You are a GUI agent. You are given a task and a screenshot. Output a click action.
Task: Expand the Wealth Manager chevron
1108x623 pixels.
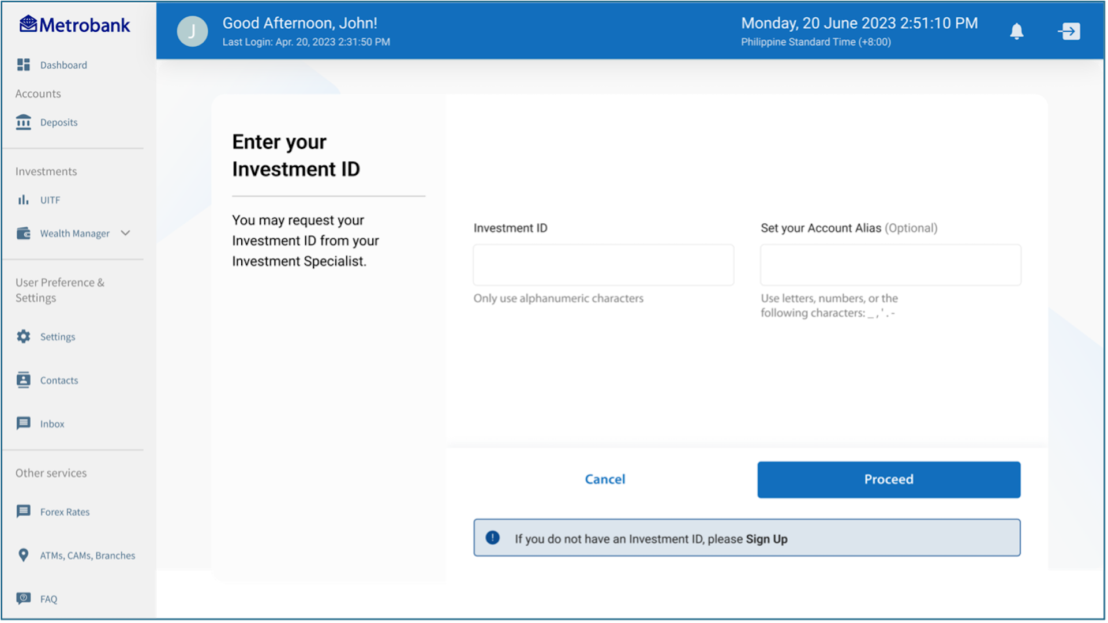(125, 233)
